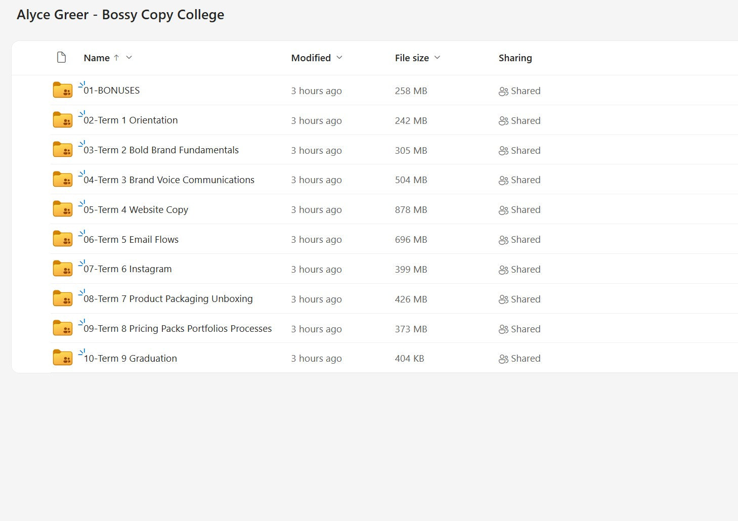Click the Sharing column header
The height and width of the screenshot is (521, 738).
515,58
